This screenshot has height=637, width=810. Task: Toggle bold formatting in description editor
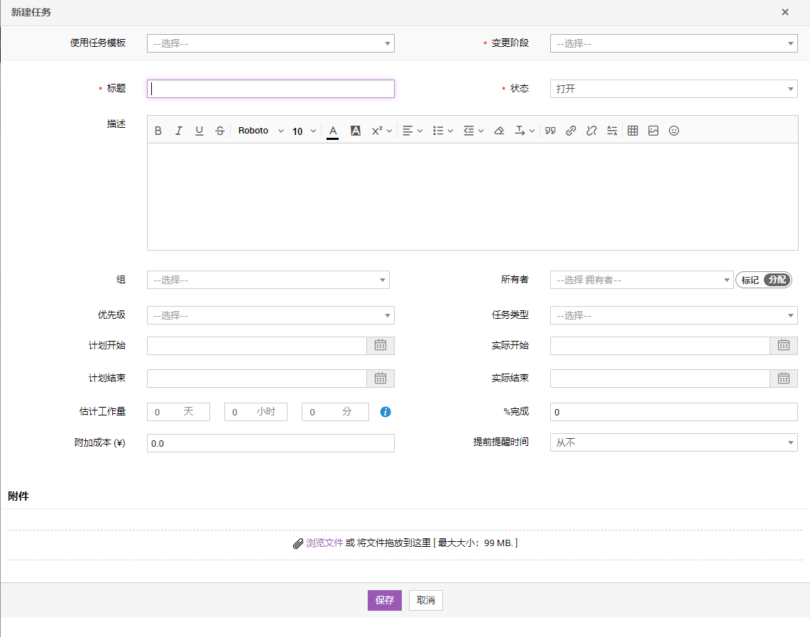[158, 131]
